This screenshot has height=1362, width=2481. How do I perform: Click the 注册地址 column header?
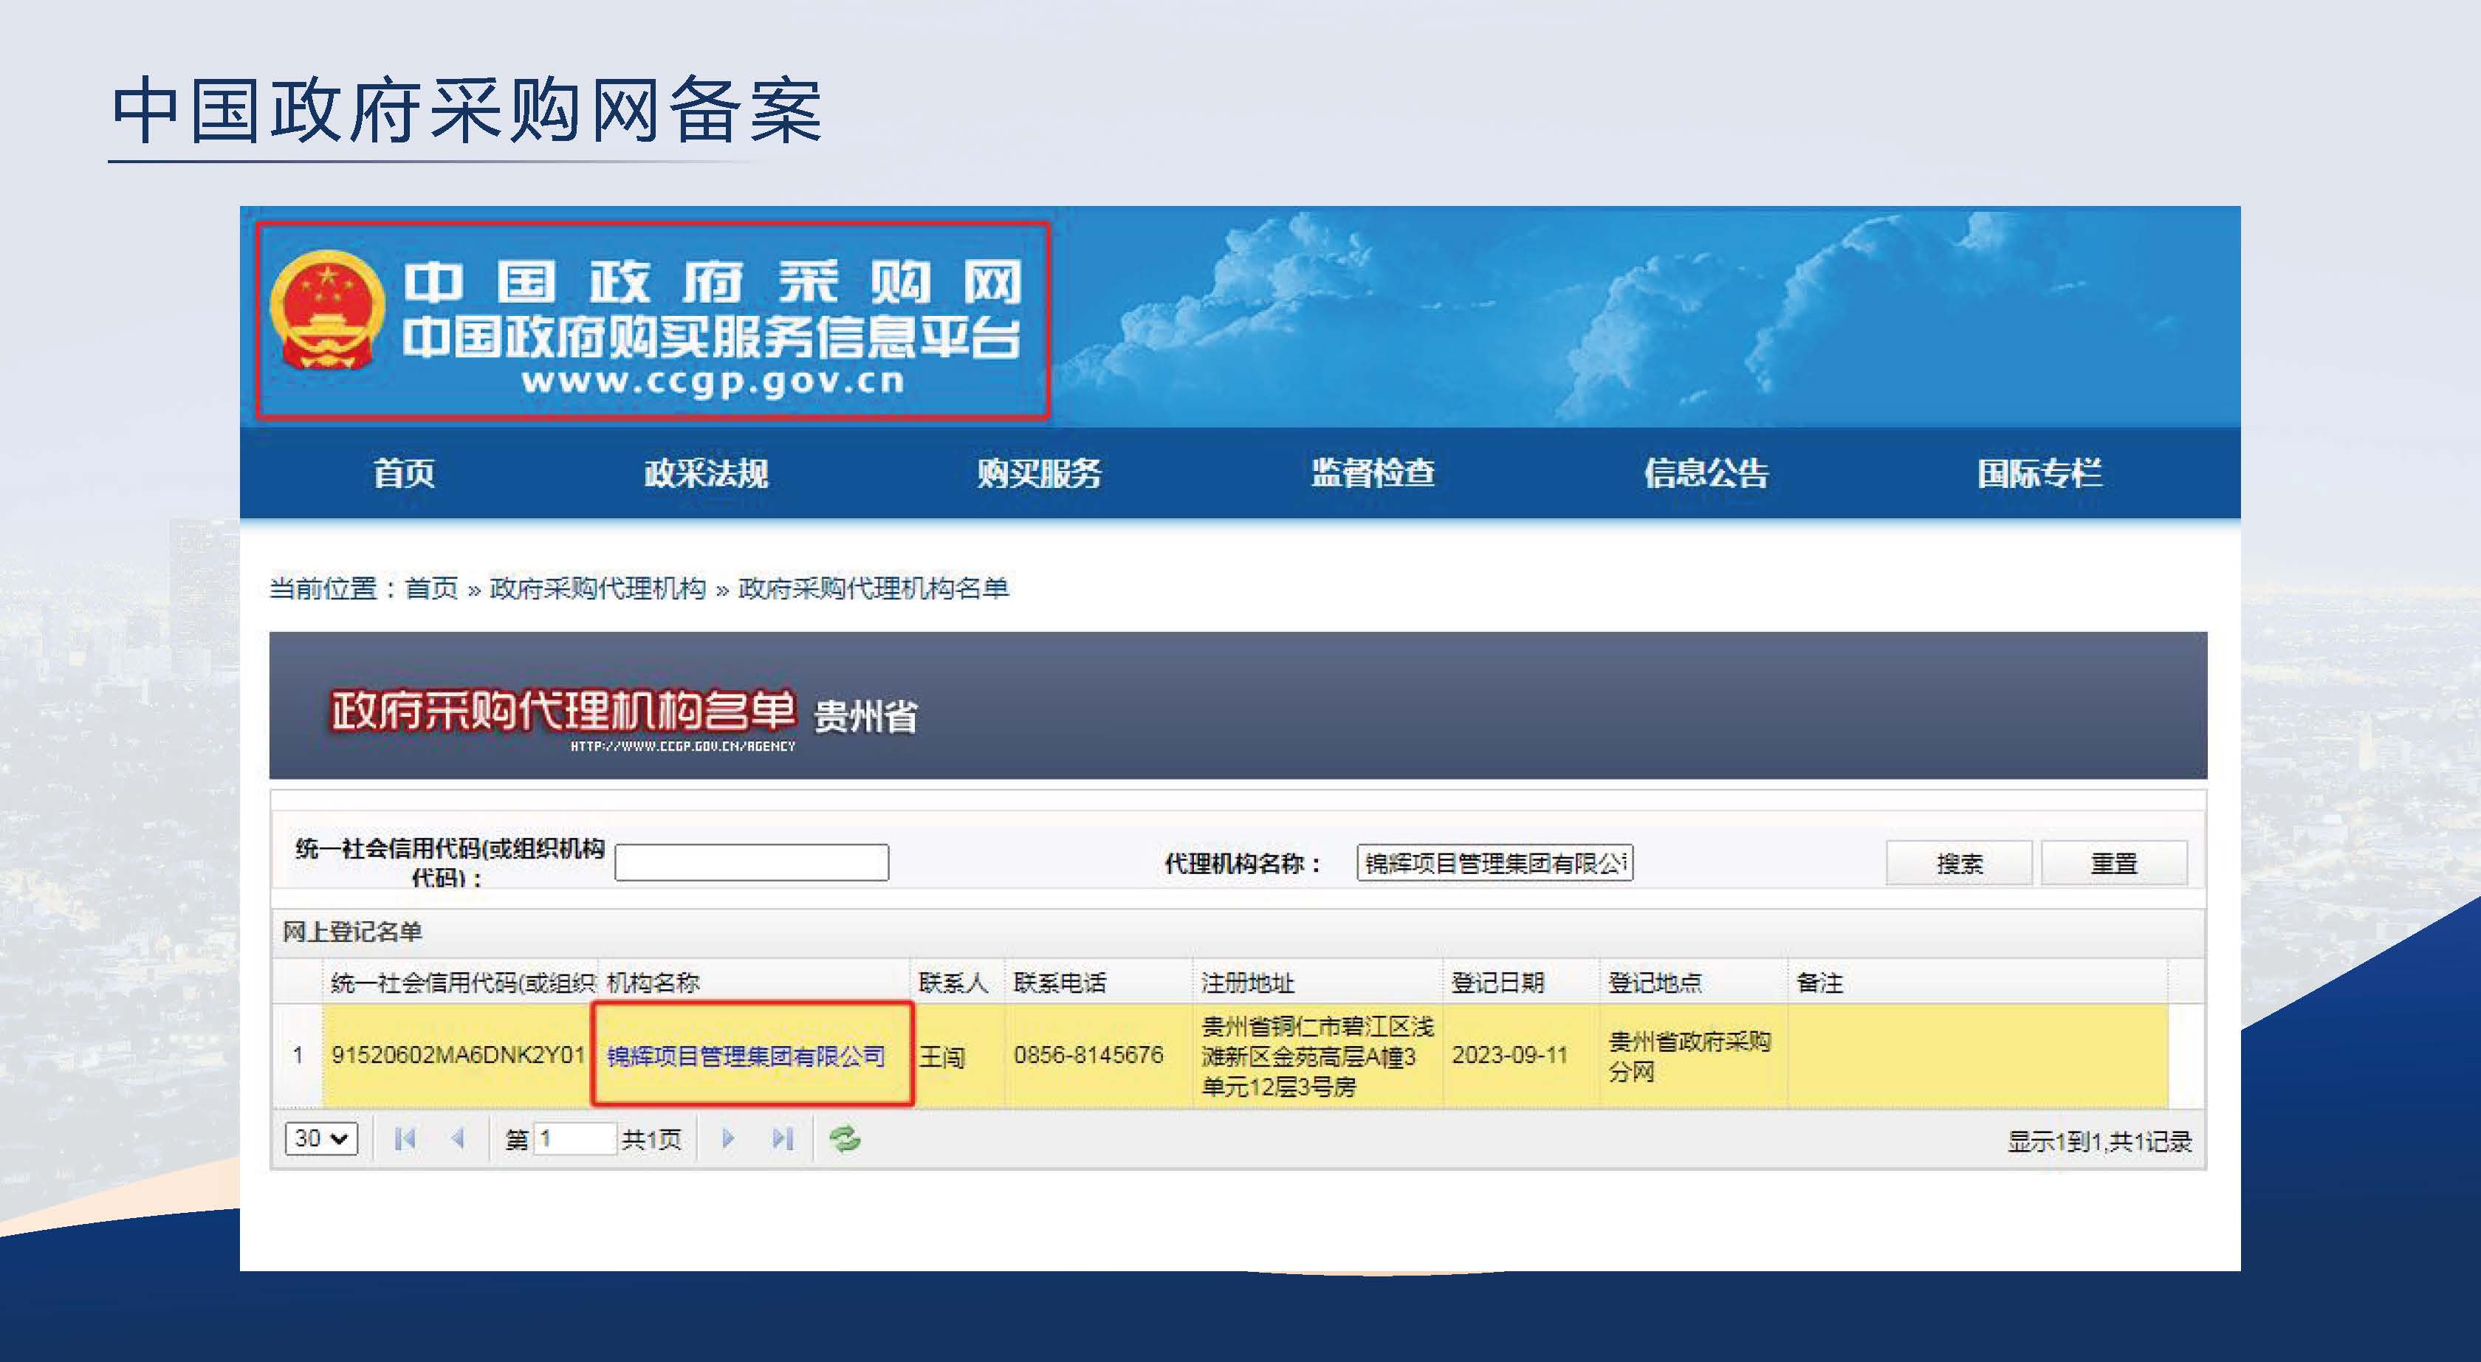[x=1317, y=983]
